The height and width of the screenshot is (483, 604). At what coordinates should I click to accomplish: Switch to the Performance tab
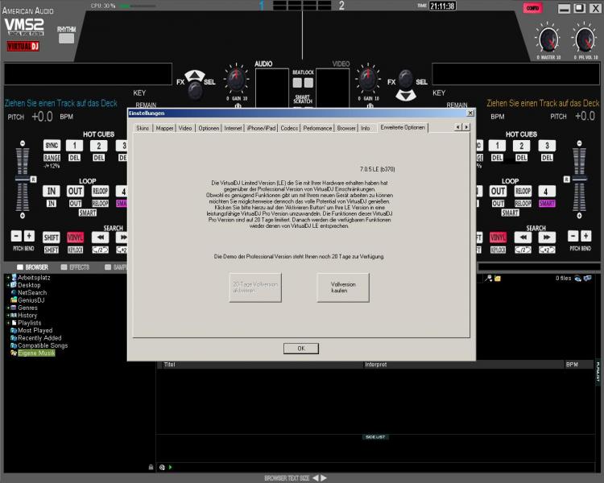click(317, 128)
